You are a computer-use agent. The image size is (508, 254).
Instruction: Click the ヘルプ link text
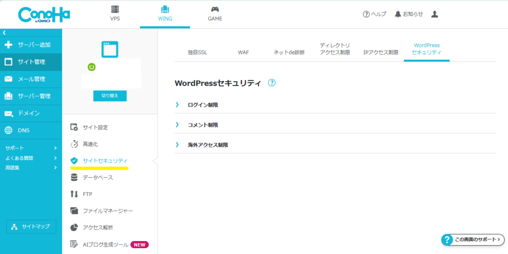(379, 14)
